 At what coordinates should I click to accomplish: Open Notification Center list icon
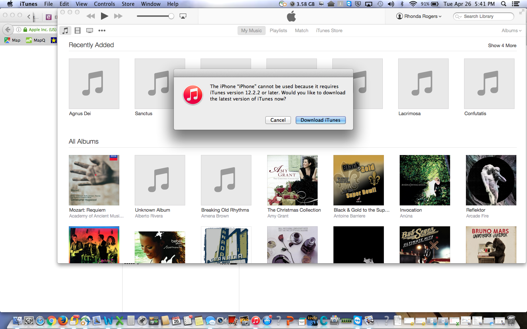(516, 4)
